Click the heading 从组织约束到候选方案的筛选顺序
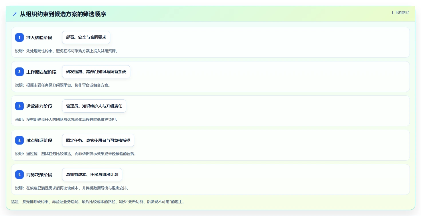This screenshot has height=216, width=421. (63, 14)
